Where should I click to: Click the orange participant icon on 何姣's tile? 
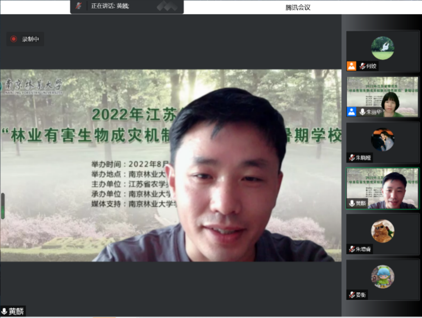tap(352, 66)
